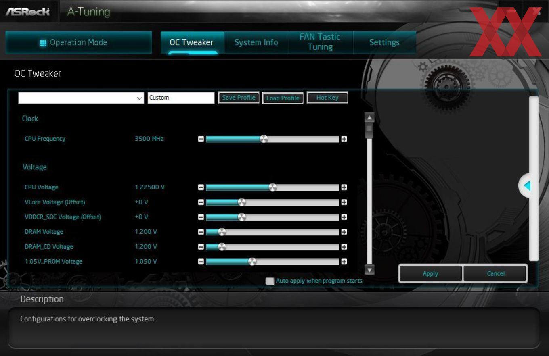Open the Operation Mode tab
The width and height of the screenshot is (549, 356).
79,43
